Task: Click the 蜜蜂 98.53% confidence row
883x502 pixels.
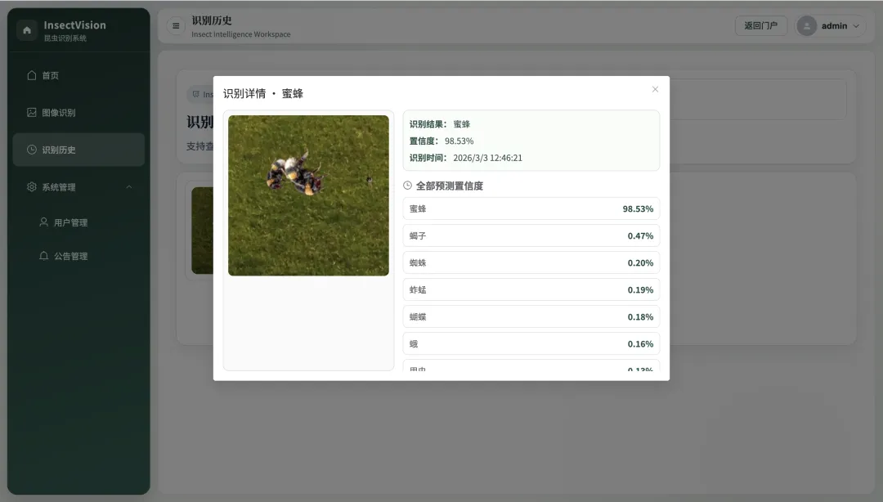Action: point(531,209)
